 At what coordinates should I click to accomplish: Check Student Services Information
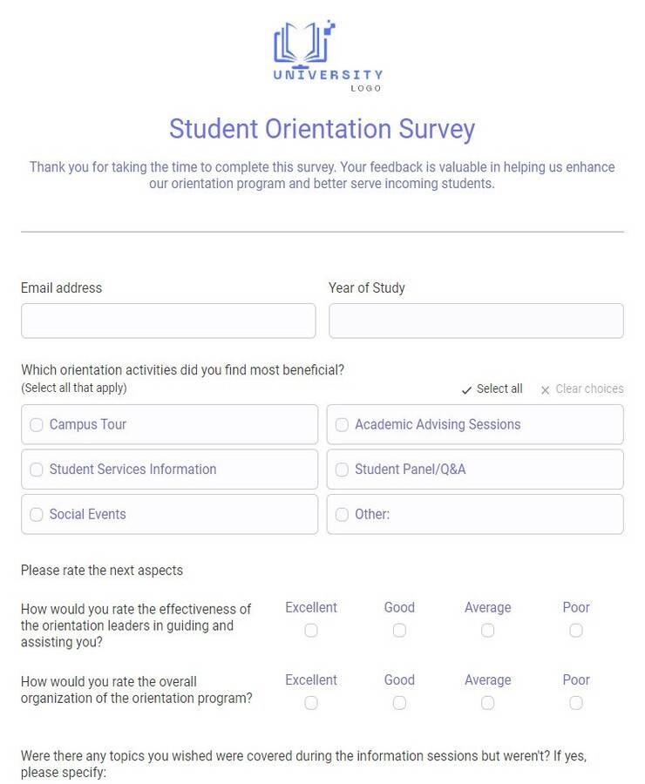(37, 470)
